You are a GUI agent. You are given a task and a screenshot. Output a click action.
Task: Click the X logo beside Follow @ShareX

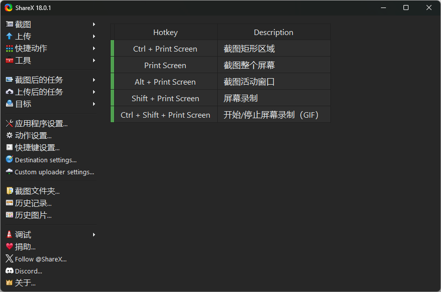coord(9,259)
